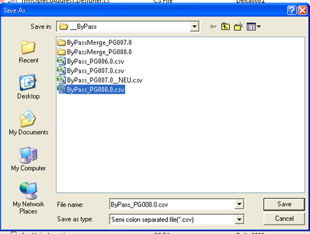Screen dimensions: 310x234
Task: Expand the File name history dropdown
Action: tap(239, 204)
